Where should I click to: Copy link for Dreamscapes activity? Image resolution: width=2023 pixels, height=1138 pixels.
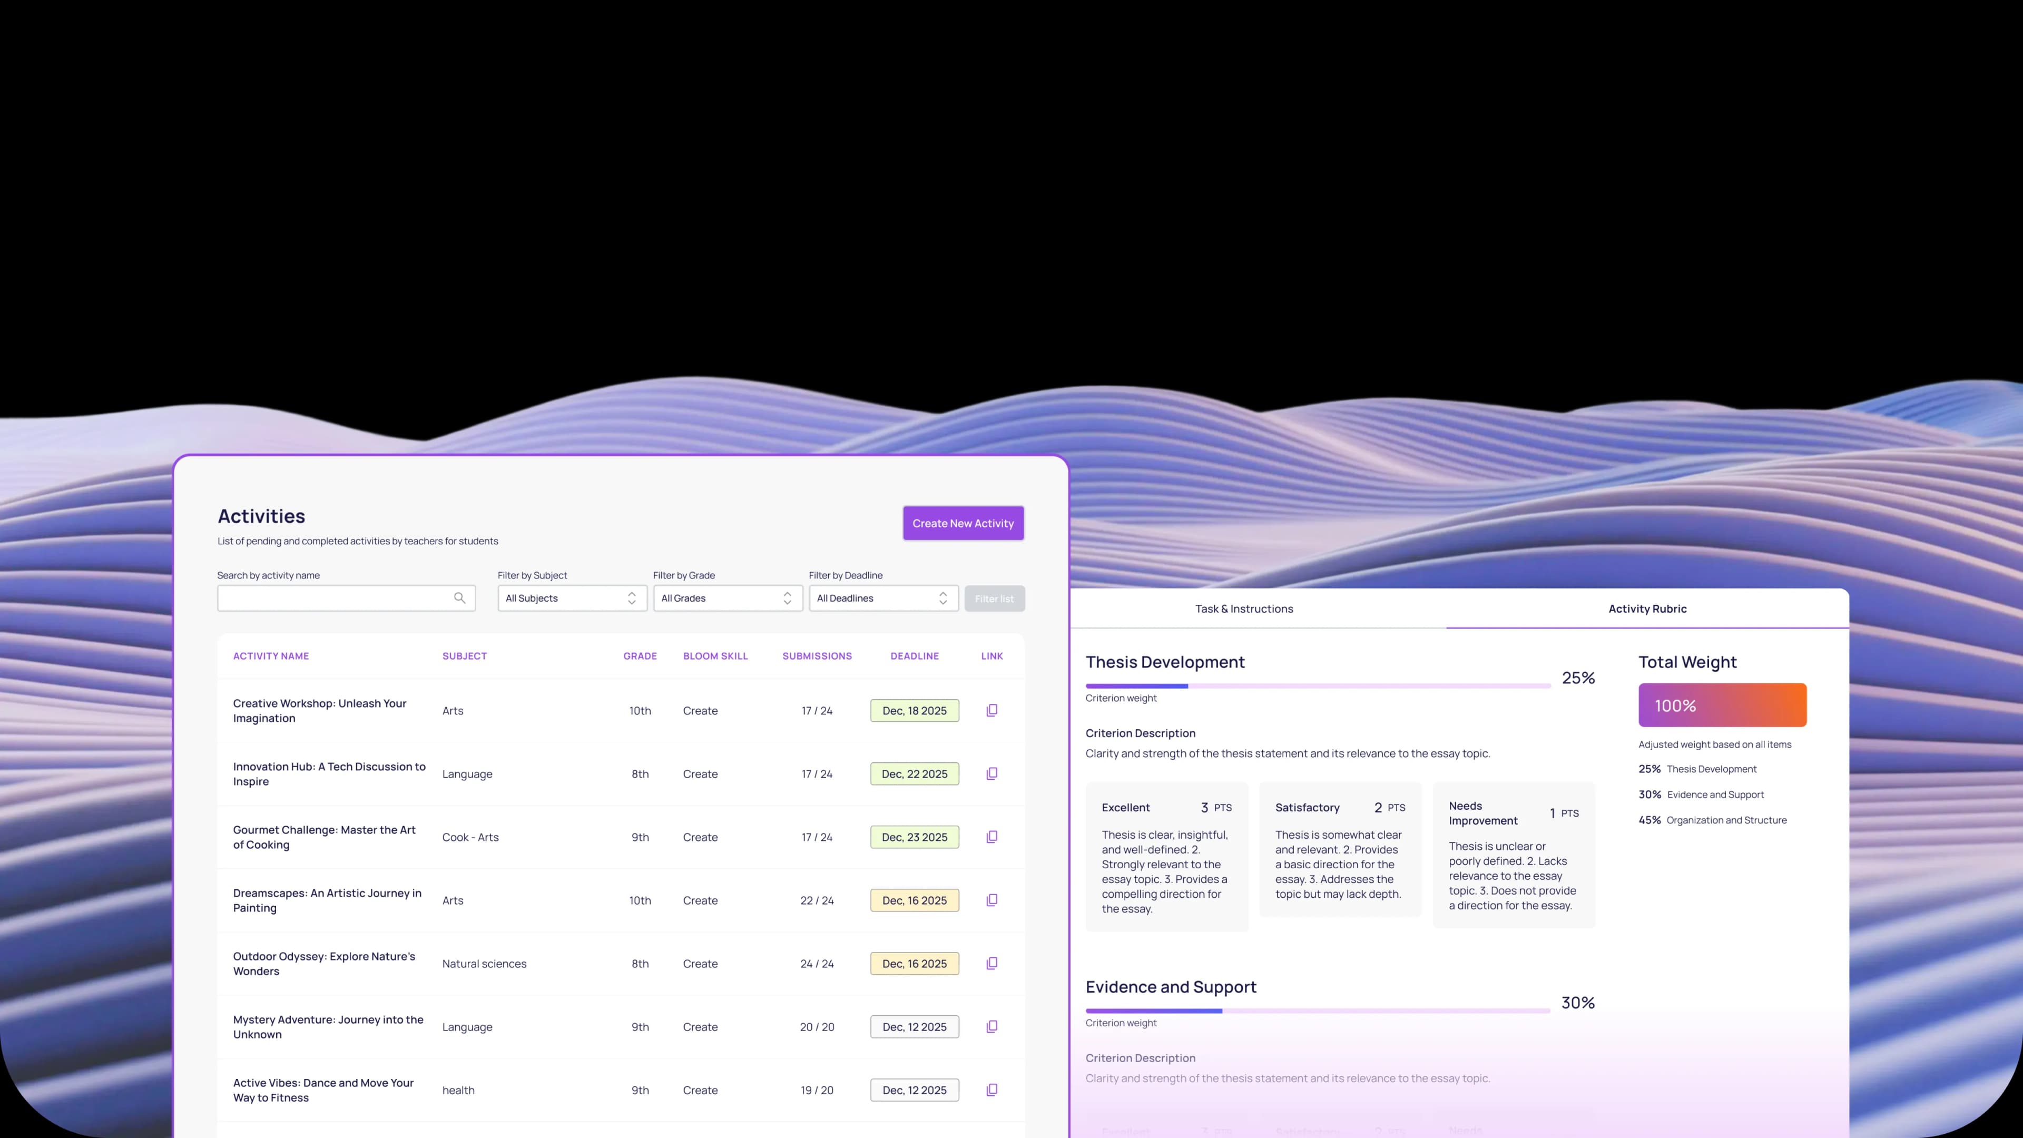pyautogui.click(x=992, y=900)
